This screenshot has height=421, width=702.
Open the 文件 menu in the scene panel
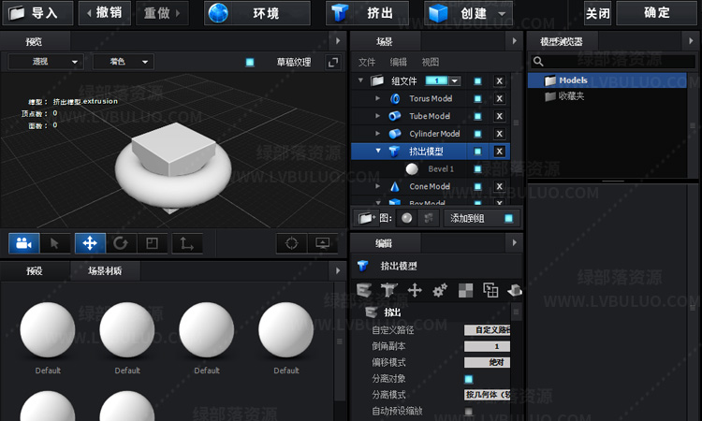[367, 62]
